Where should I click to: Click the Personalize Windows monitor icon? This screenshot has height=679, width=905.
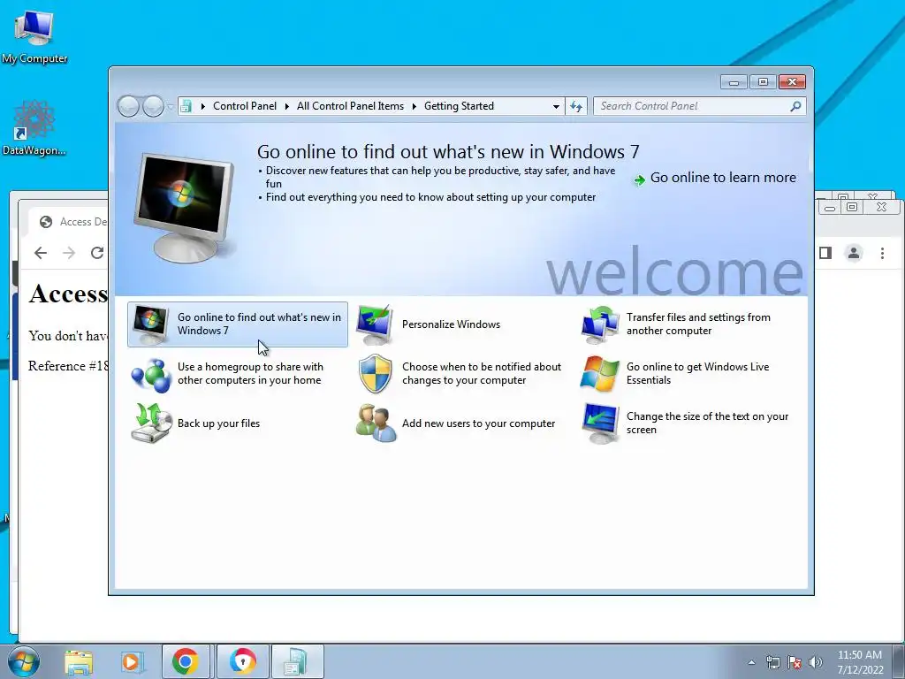375,324
